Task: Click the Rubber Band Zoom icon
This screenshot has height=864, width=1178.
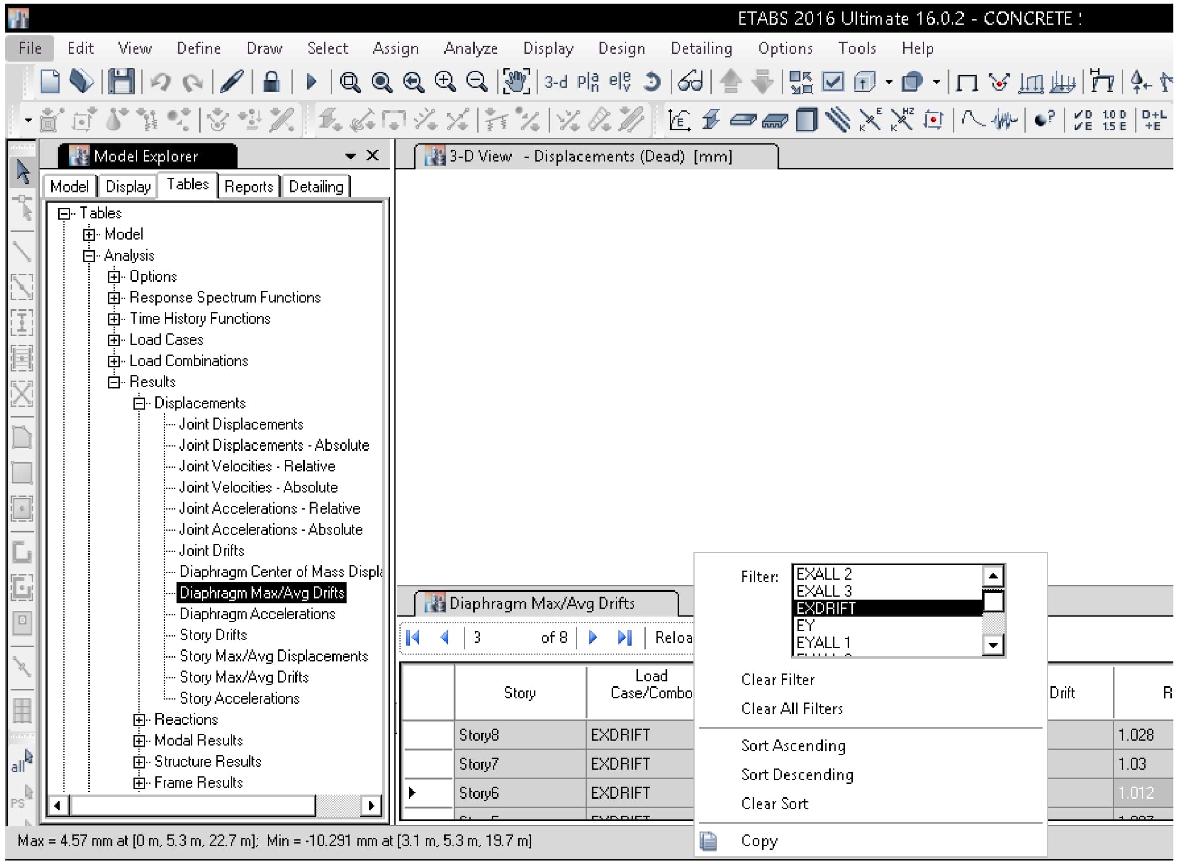Action: coord(350,83)
